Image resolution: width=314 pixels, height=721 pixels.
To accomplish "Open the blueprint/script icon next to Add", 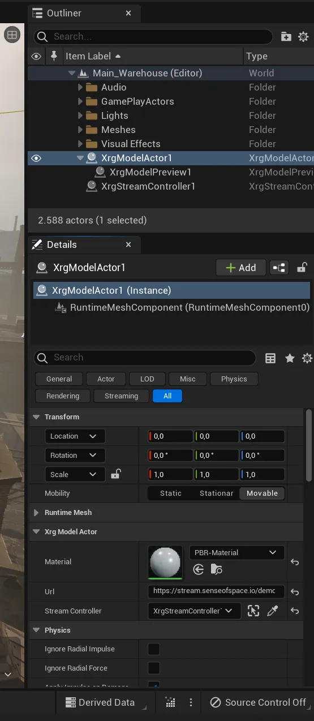I will [279, 268].
